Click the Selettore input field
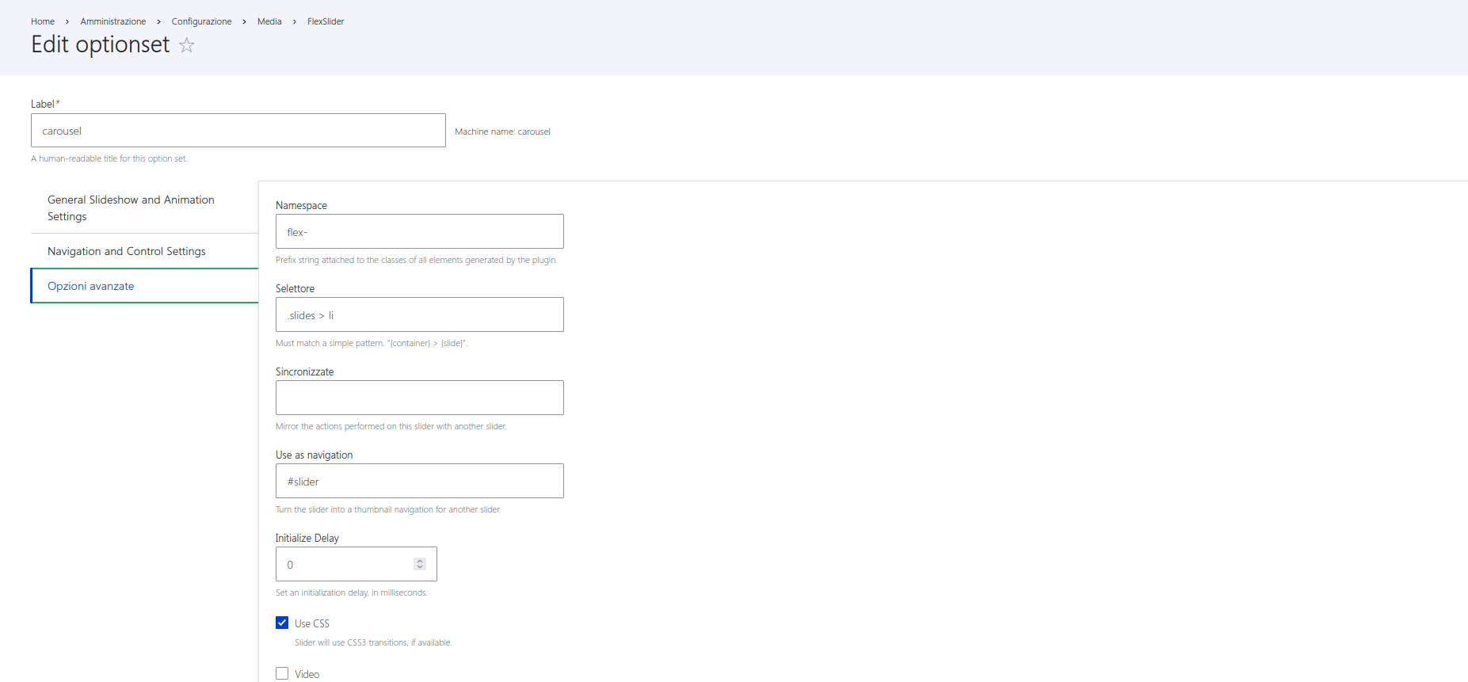This screenshot has width=1468, height=682. click(420, 314)
